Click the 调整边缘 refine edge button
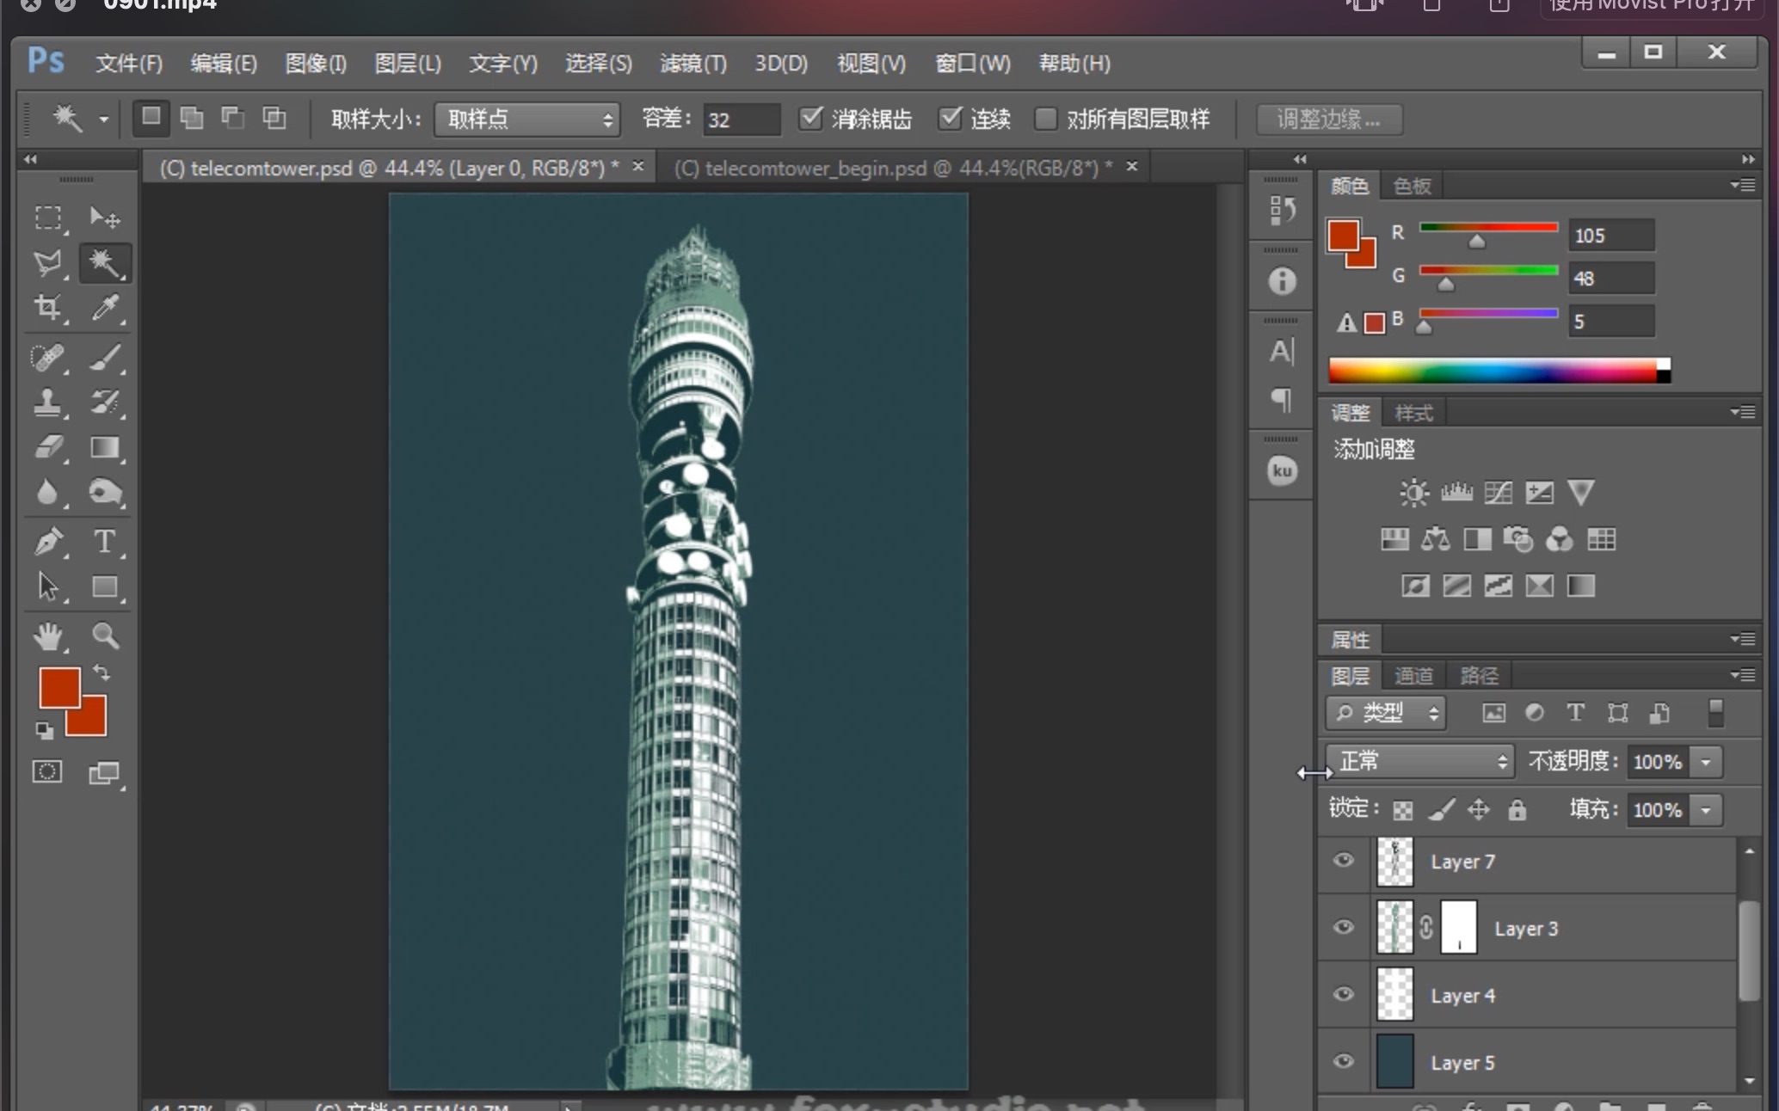This screenshot has width=1779, height=1111. point(1329,119)
